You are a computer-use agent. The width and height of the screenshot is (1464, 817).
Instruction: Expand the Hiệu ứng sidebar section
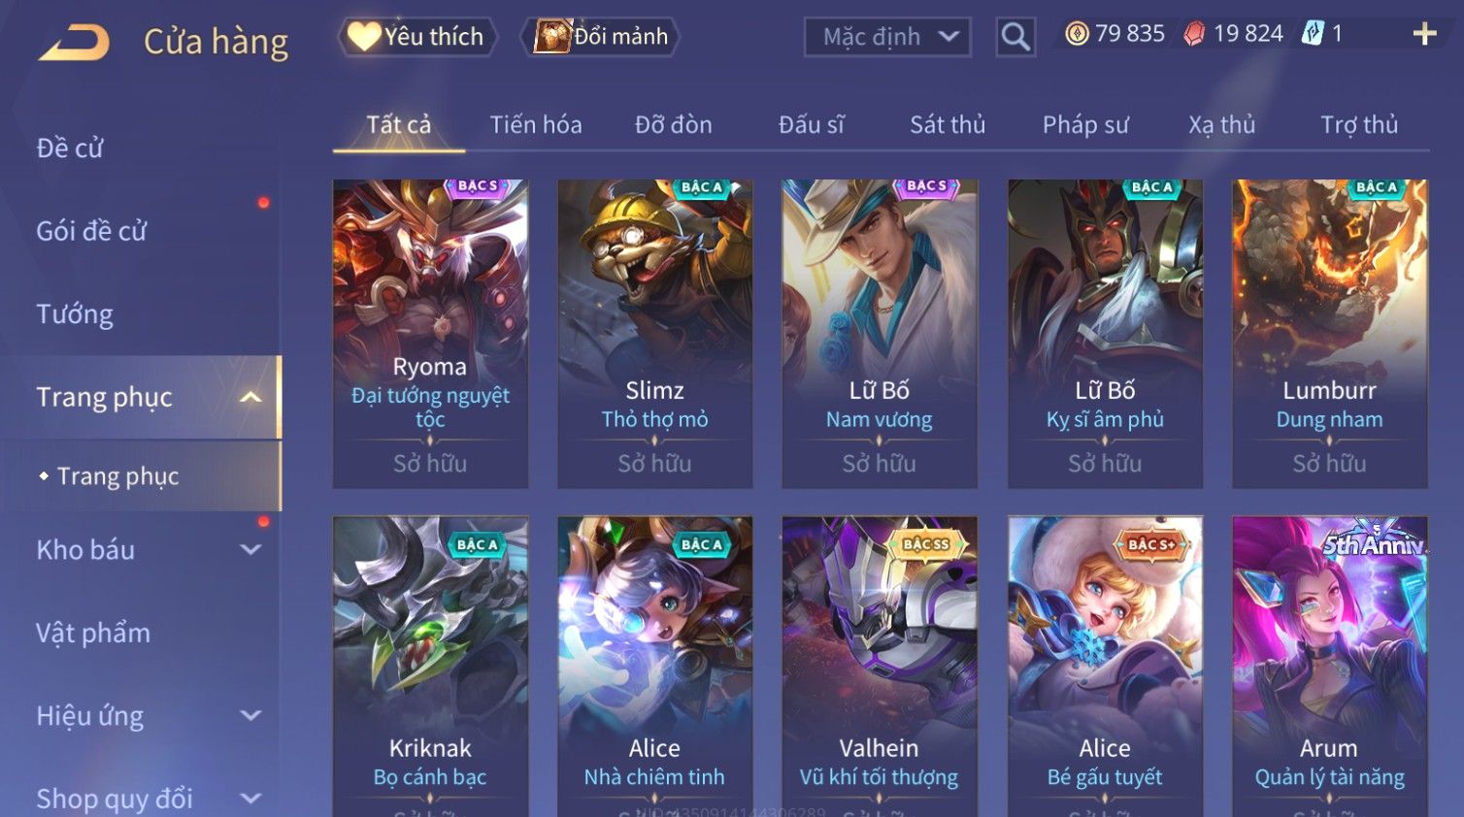250,715
